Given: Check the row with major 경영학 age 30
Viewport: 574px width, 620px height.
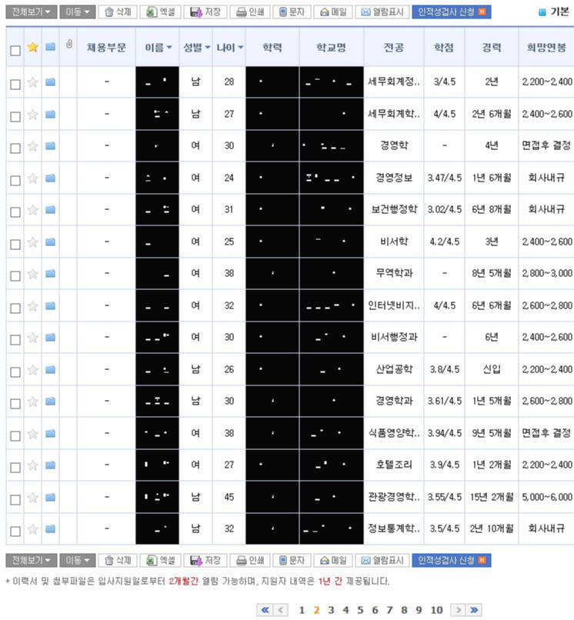Looking at the screenshot, I should pos(15,148).
